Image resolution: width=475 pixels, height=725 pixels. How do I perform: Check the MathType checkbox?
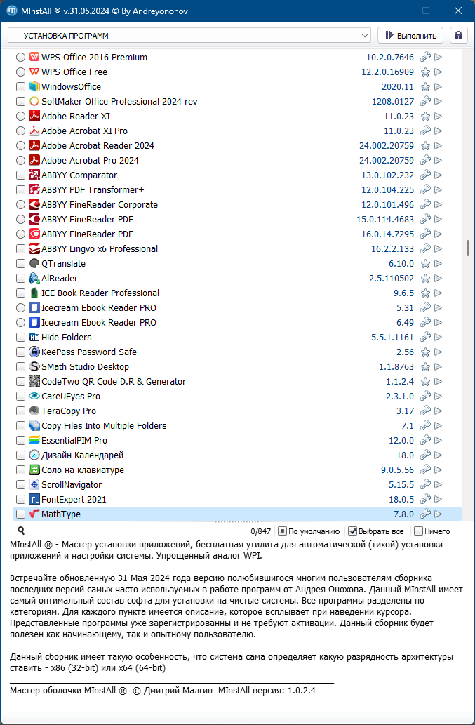point(20,514)
